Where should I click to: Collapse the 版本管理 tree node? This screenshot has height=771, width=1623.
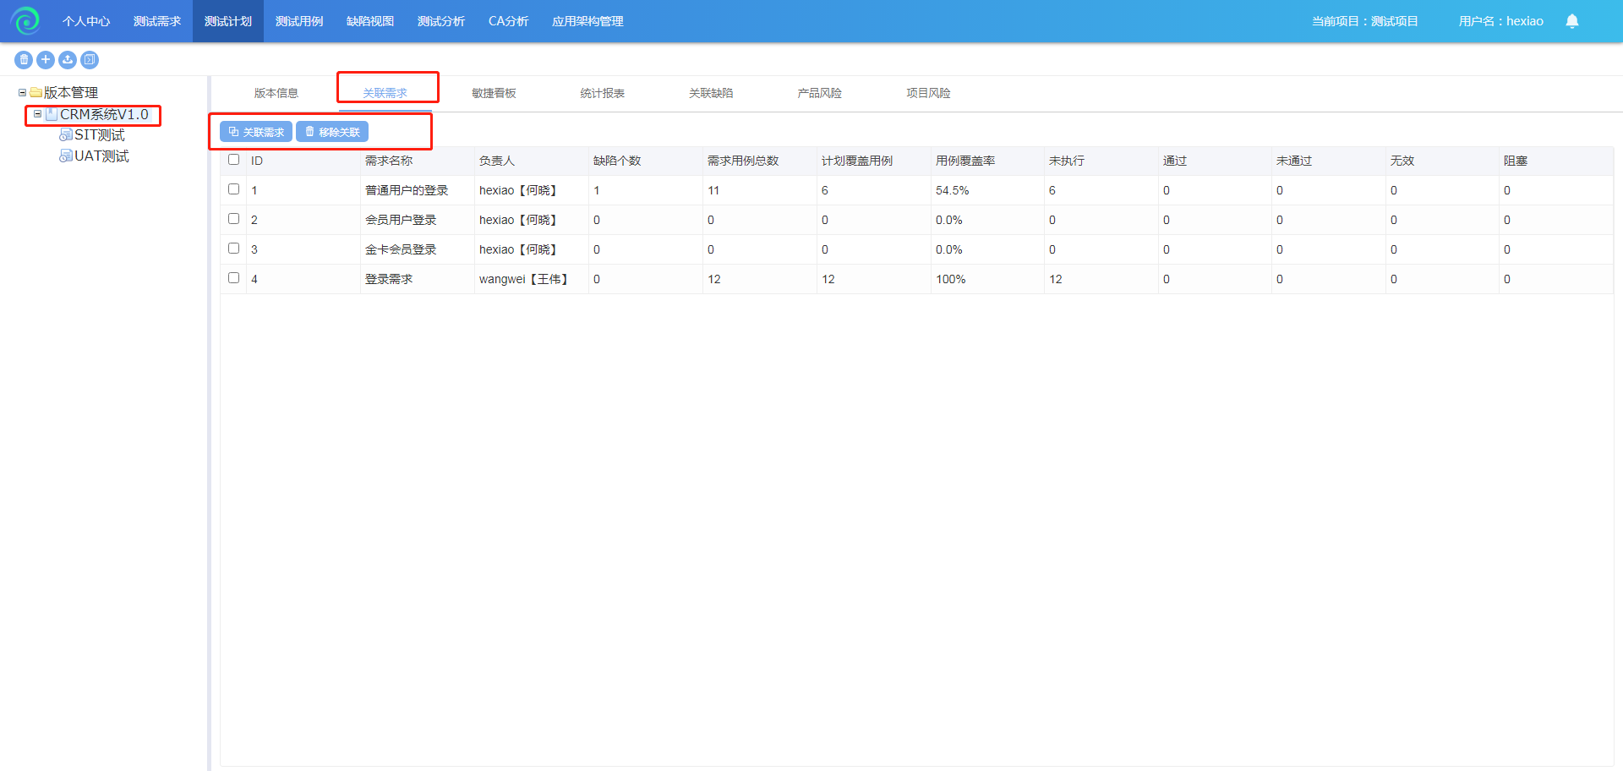(x=22, y=93)
